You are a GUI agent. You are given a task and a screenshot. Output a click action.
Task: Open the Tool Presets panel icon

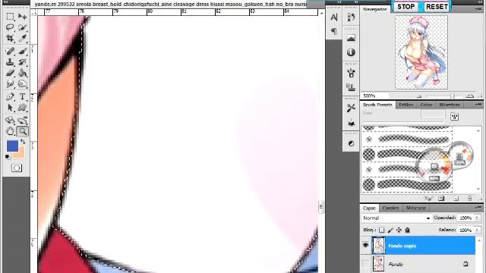pyautogui.click(x=351, y=108)
